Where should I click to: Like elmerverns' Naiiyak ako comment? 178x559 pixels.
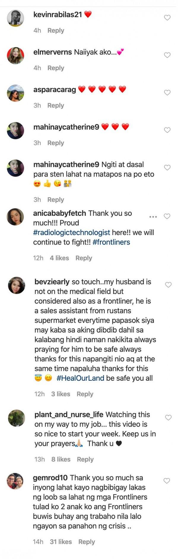(x=167, y=55)
